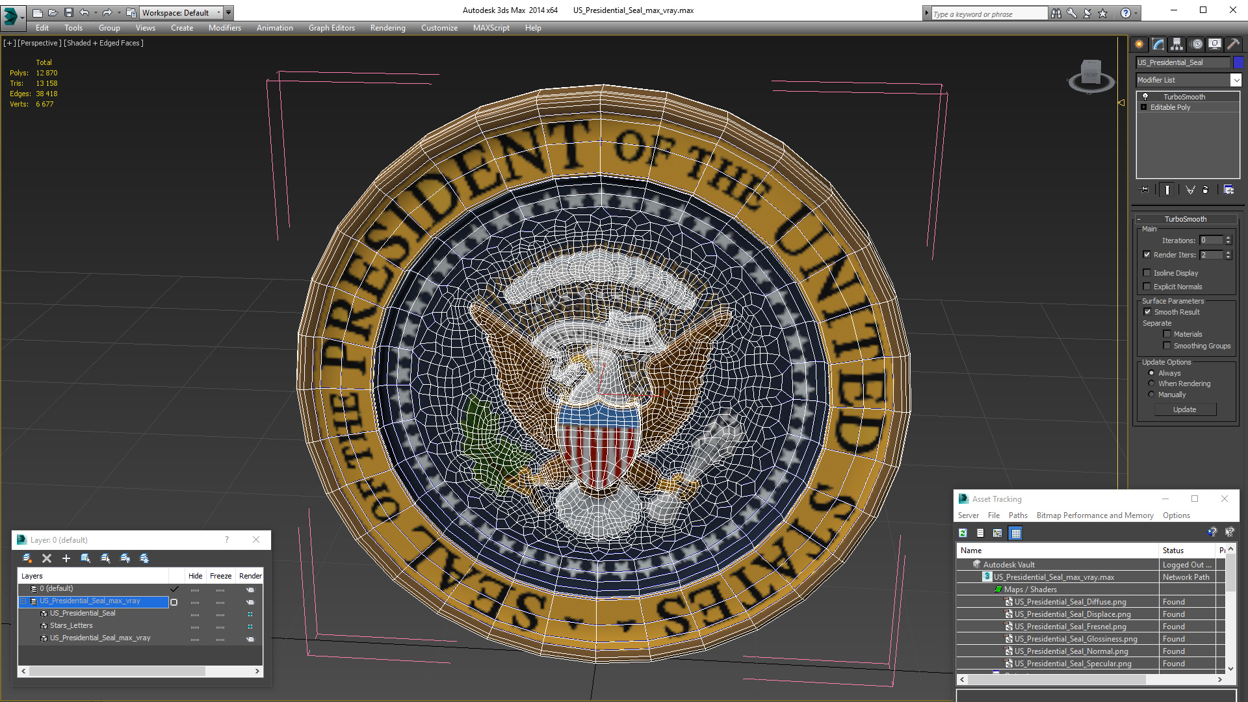Click the Undo arrow in quick toolbar
The image size is (1248, 702).
[x=84, y=12]
